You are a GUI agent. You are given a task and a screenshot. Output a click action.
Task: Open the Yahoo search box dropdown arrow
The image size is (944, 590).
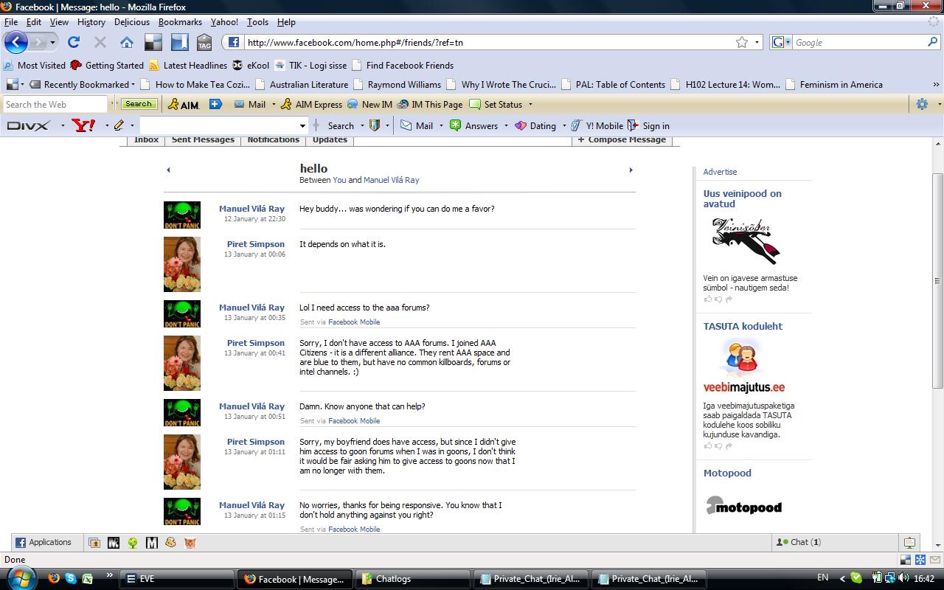click(302, 126)
